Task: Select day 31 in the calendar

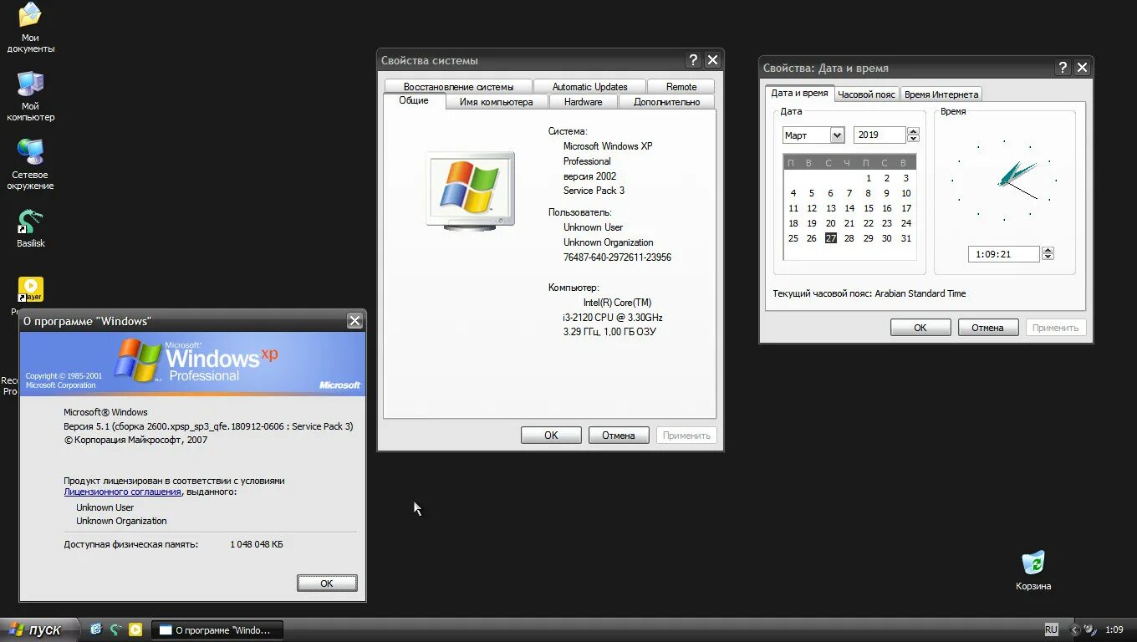Action: pyautogui.click(x=906, y=238)
